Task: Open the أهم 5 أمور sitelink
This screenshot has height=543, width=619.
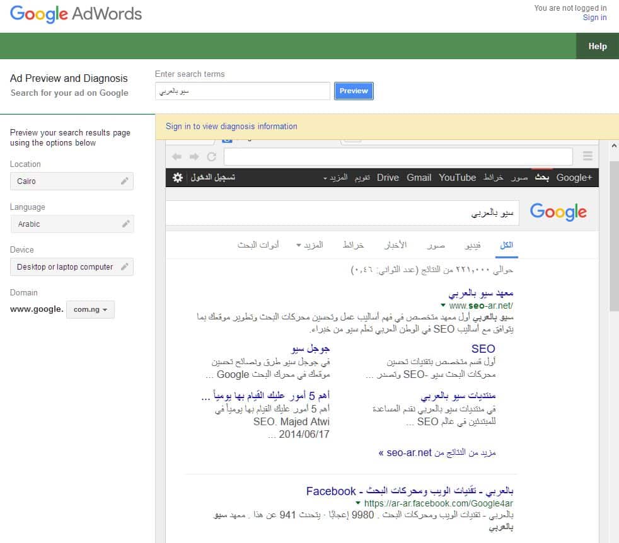Action: pos(265,396)
